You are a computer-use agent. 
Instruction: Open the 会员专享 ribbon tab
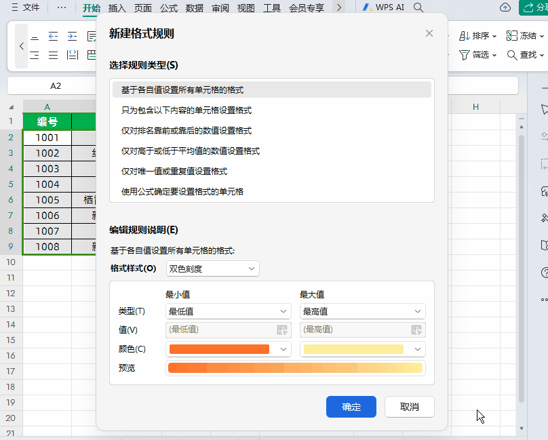click(307, 7)
